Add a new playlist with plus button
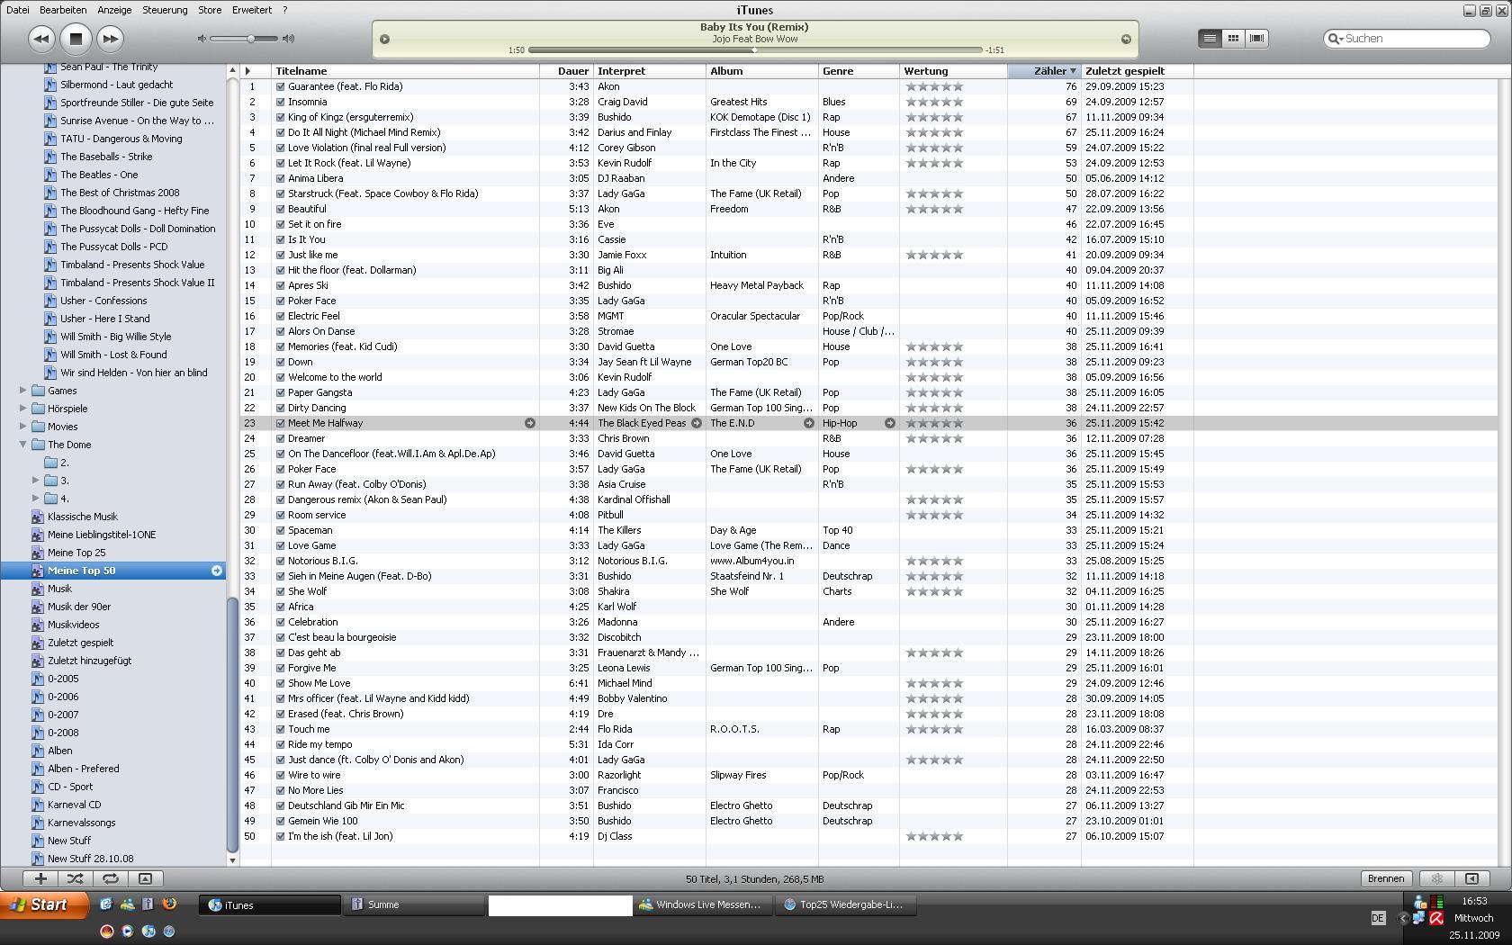 coord(40,878)
